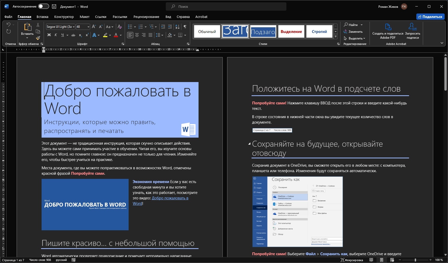Click the Заменить button

[353, 32]
